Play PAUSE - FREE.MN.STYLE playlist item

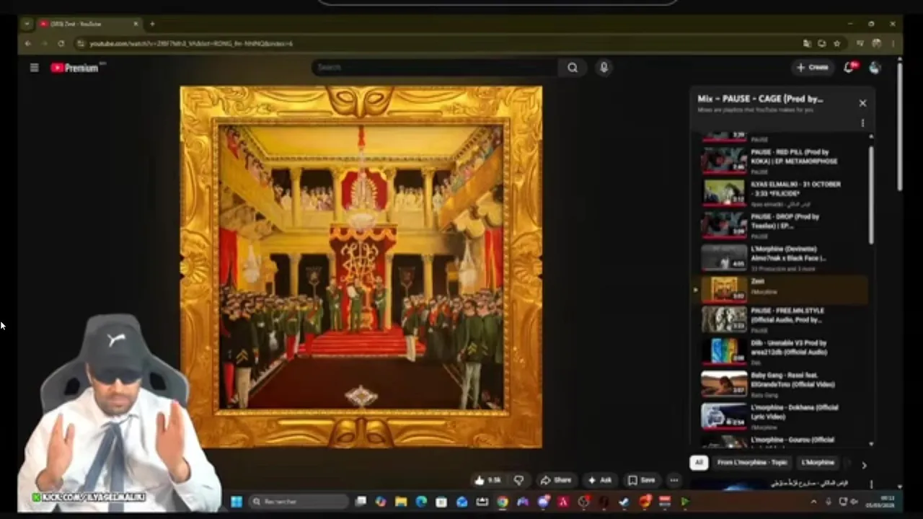(x=782, y=319)
